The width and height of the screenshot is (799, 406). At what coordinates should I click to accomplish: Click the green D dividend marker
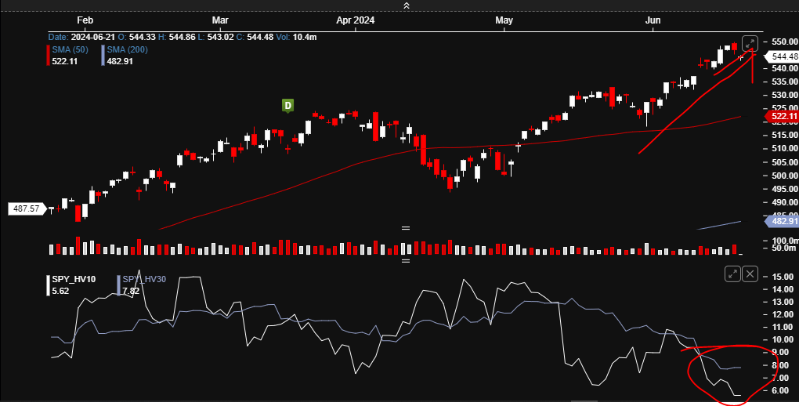(x=288, y=106)
